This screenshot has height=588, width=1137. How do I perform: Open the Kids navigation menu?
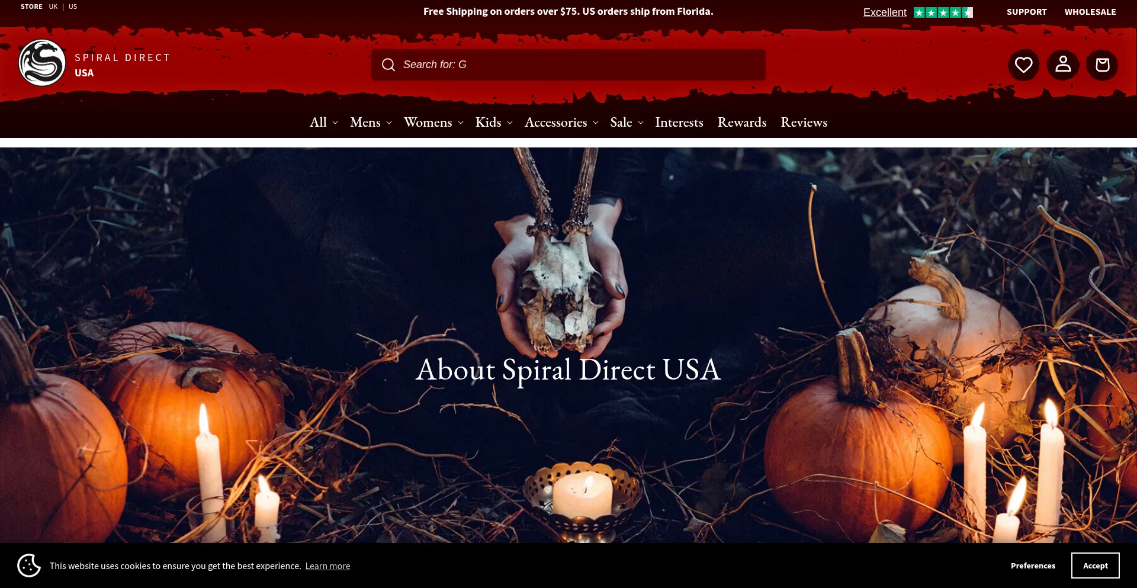(x=489, y=122)
